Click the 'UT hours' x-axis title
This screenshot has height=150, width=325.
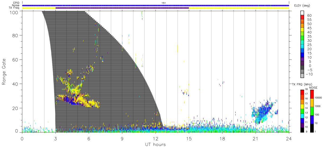155,145
